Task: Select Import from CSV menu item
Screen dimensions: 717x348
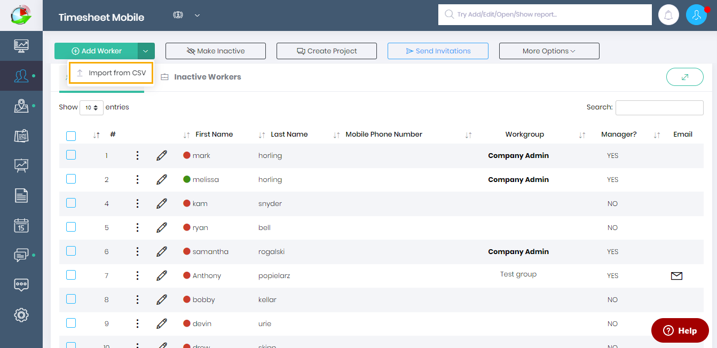Action: pyautogui.click(x=111, y=73)
